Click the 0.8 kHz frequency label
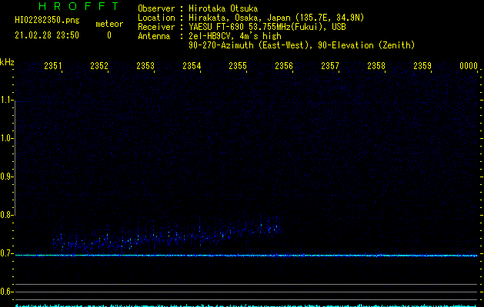 pos(6,215)
